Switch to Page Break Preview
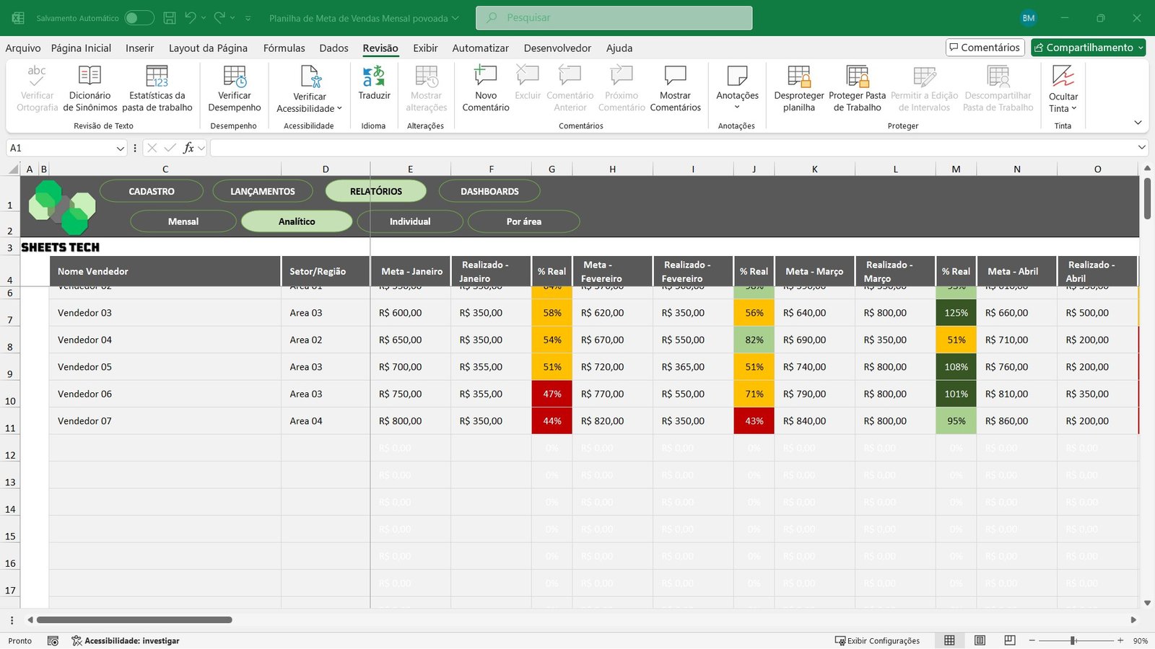 1010,640
